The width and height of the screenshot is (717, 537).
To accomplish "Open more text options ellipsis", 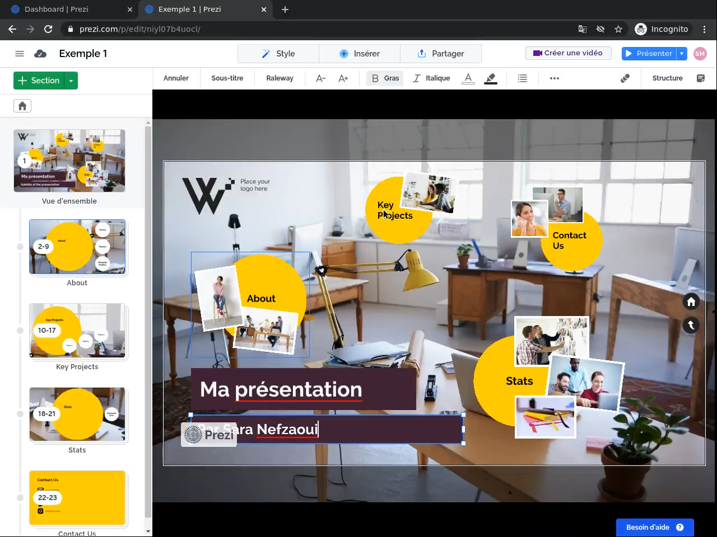I will pyautogui.click(x=555, y=78).
